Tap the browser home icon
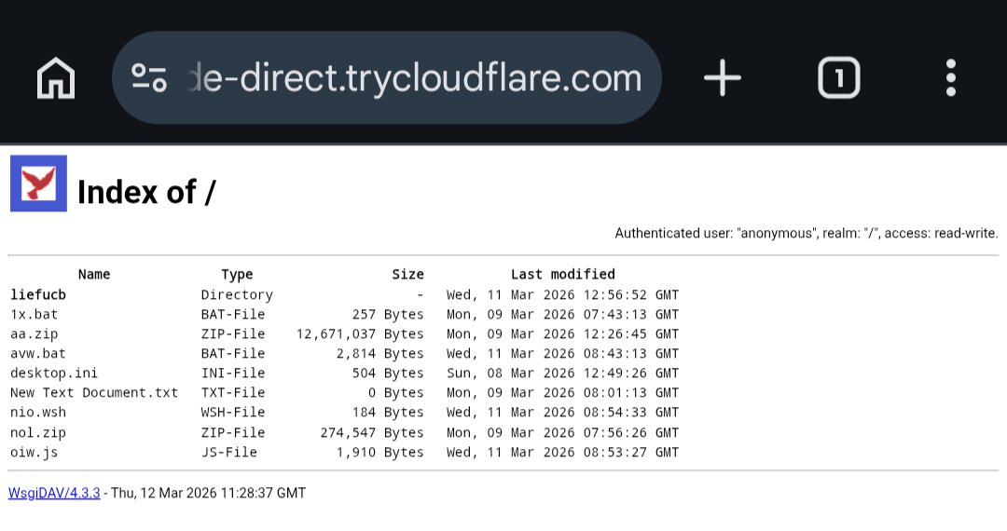 (56, 78)
